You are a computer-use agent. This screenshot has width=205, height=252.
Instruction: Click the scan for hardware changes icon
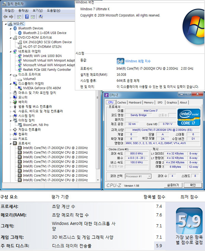click(41, 17)
